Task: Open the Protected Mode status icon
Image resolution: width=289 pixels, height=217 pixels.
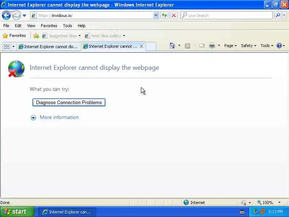Action: [x=243, y=203]
